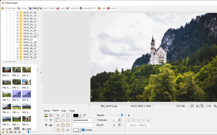Click the arrow object selection tool
The image size is (217, 135).
pyautogui.click(x=129, y=116)
